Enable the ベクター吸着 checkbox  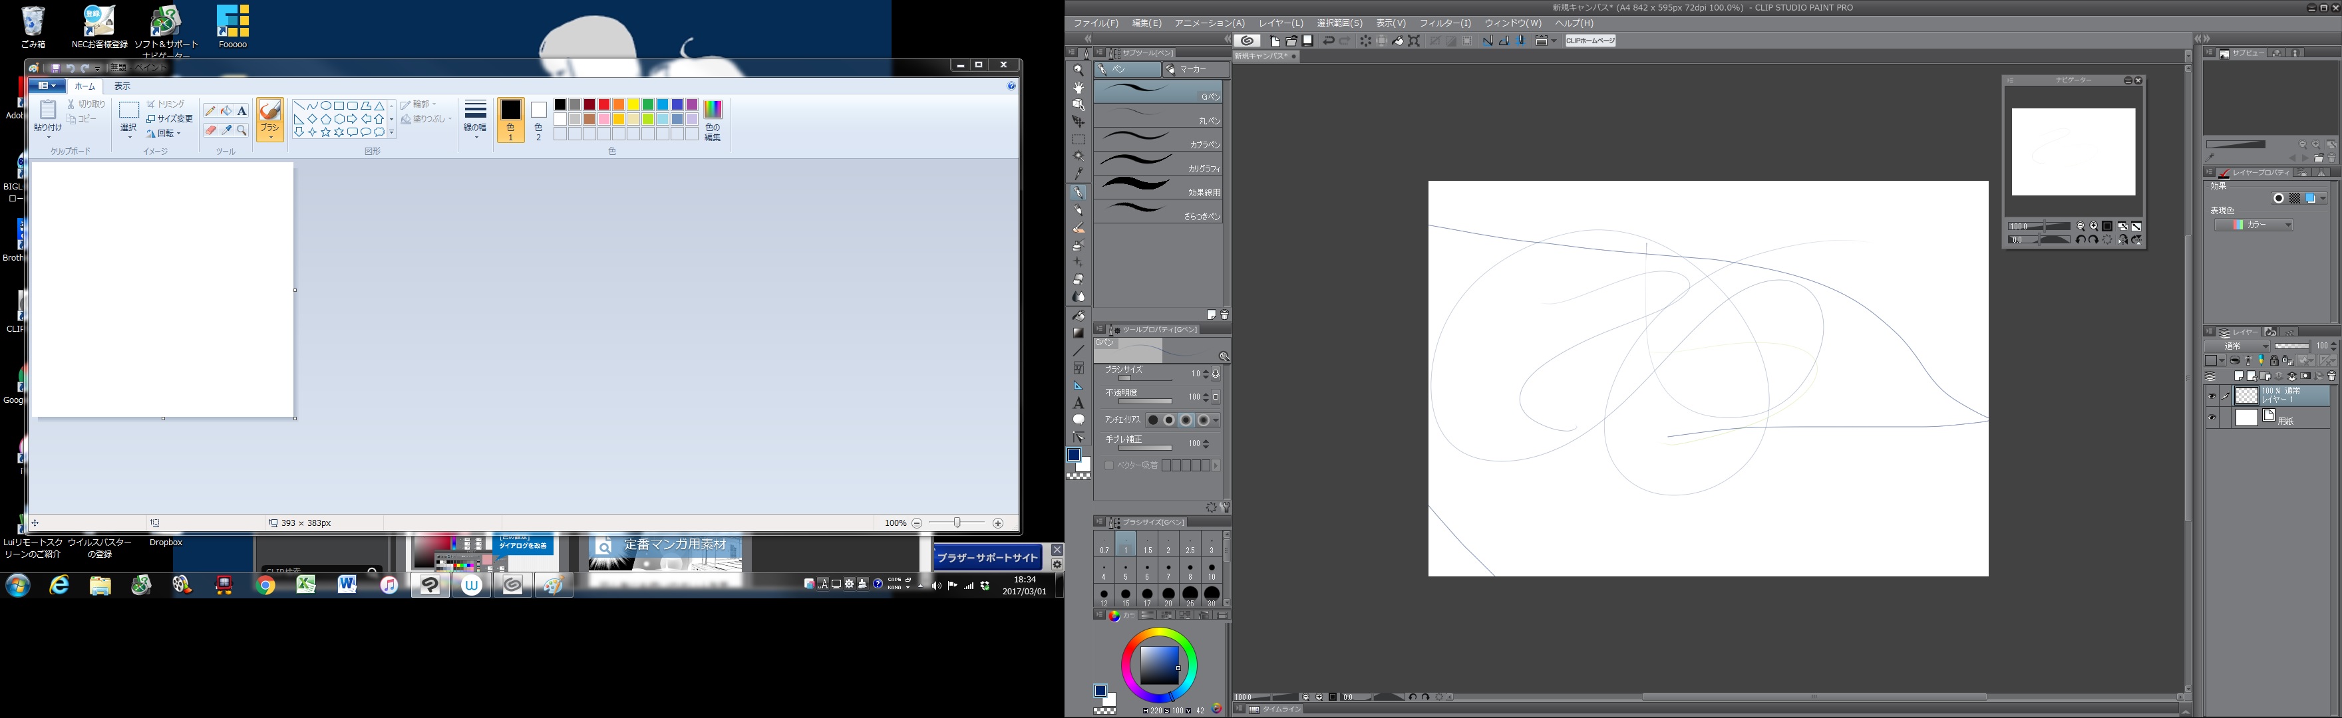pos(1109,465)
